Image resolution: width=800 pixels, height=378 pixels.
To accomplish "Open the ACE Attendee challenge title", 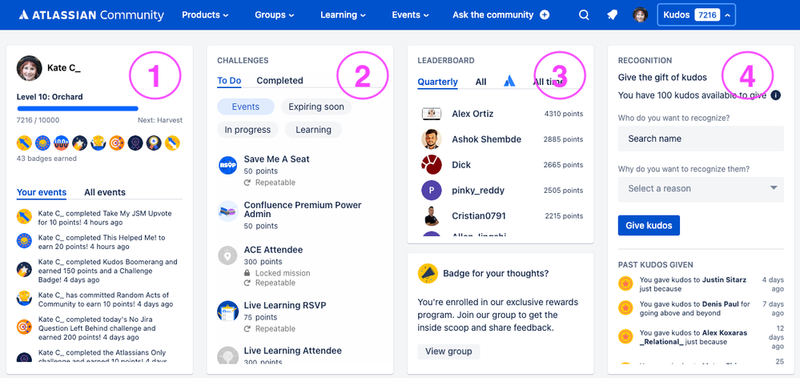I will [273, 250].
